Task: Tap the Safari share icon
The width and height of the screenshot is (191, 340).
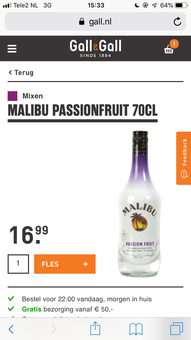Action: point(95,329)
